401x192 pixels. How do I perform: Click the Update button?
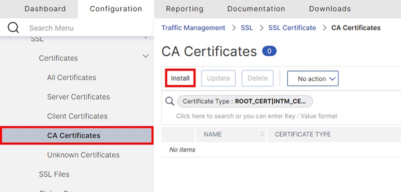click(x=218, y=78)
